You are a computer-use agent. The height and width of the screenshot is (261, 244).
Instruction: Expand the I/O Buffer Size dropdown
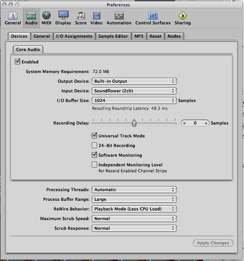click(134, 100)
